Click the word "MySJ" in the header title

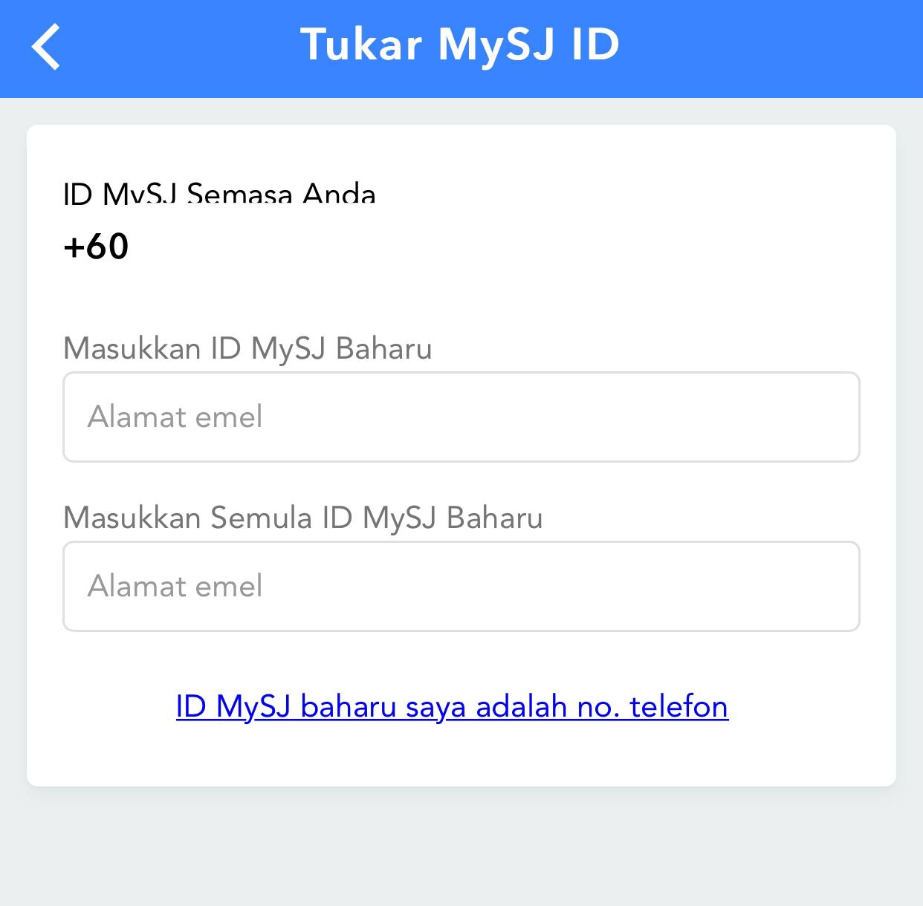point(496,45)
